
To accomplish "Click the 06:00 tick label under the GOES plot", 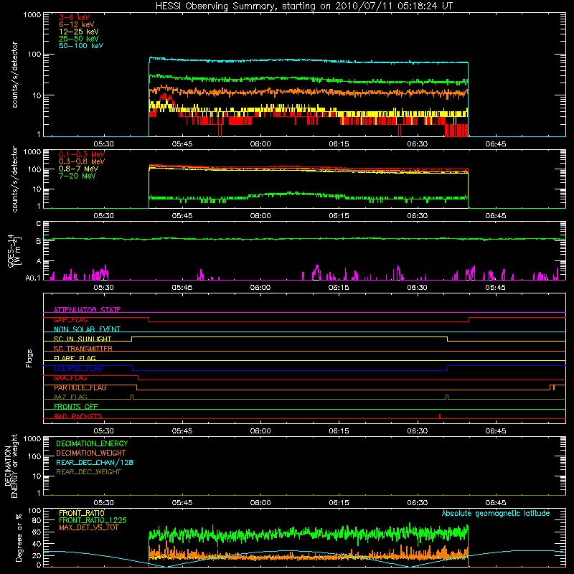I will (x=260, y=288).
